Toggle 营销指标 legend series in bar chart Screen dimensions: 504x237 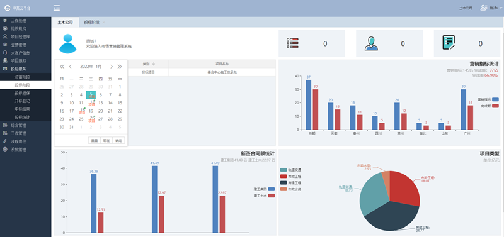pos(495,99)
